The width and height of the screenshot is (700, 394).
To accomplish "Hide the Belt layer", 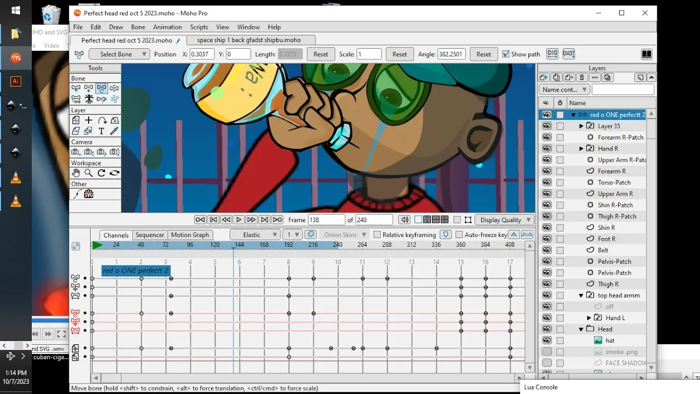I will tap(547, 250).
